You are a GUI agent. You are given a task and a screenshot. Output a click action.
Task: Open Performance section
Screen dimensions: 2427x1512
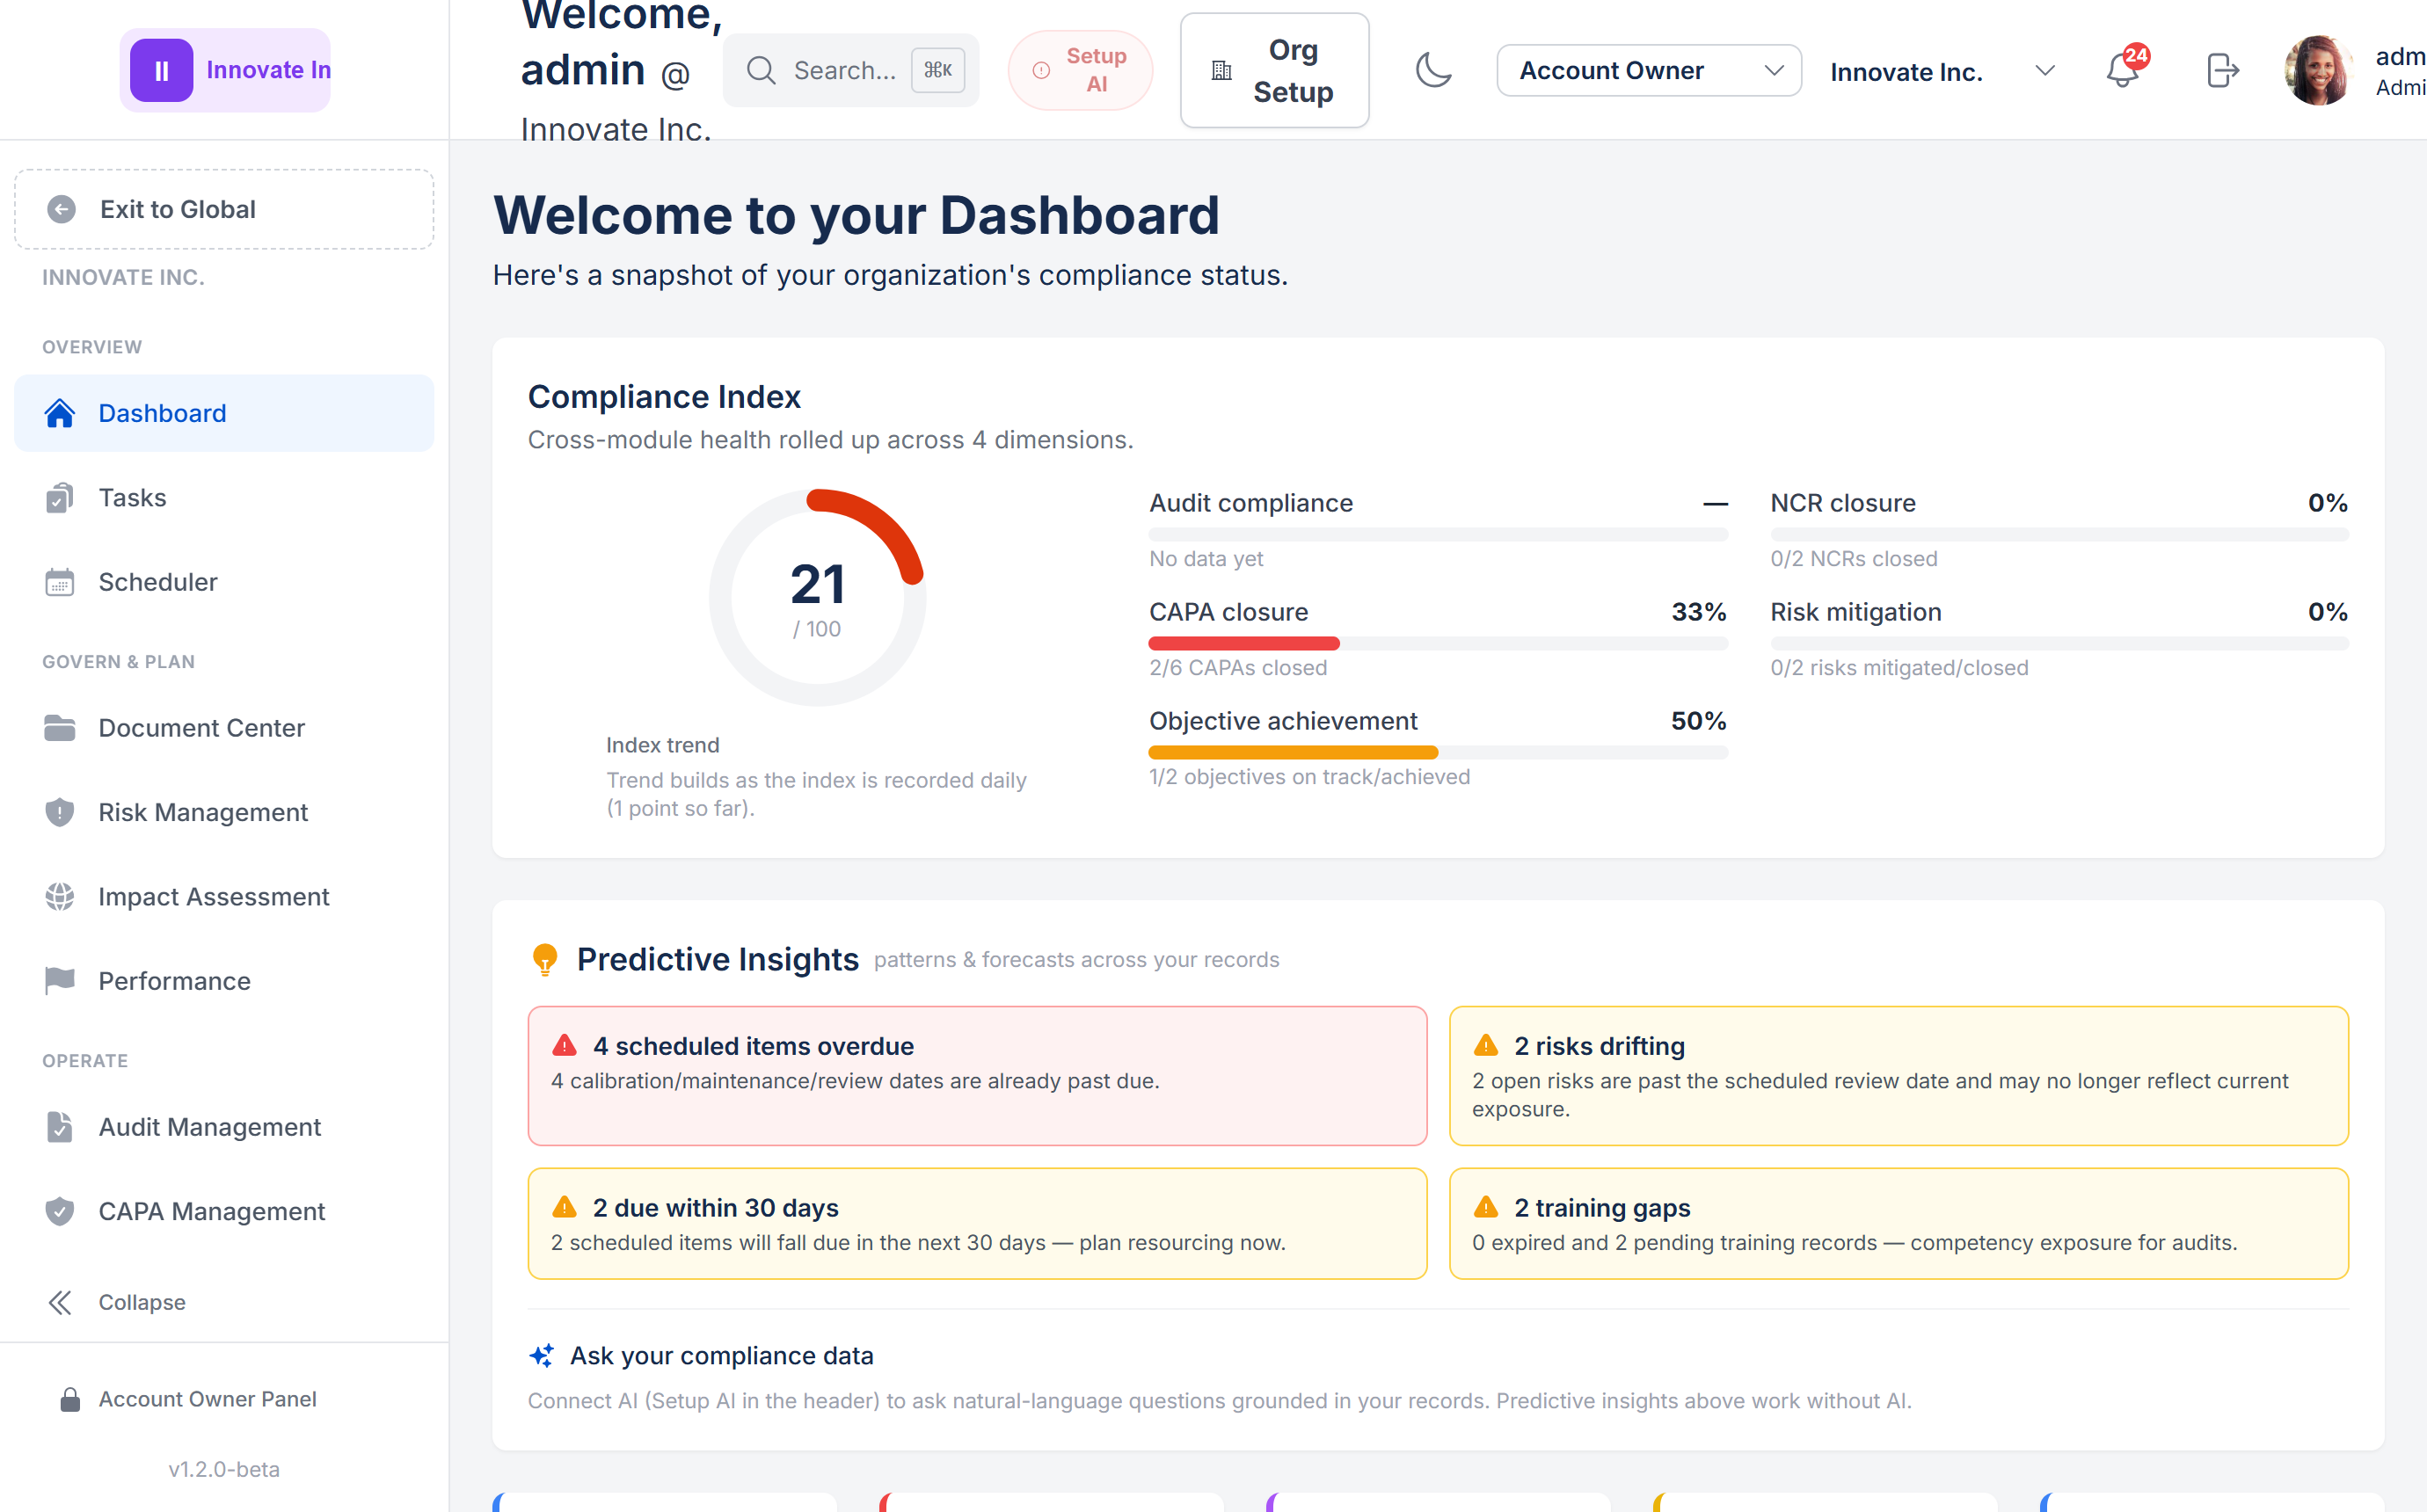(x=224, y=981)
